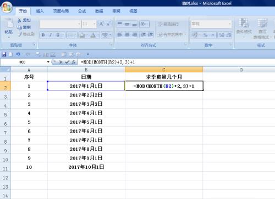This screenshot has width=275, height=199.
Task: Click Merge and Center (合并后居中)
Action: coord(170,35)
